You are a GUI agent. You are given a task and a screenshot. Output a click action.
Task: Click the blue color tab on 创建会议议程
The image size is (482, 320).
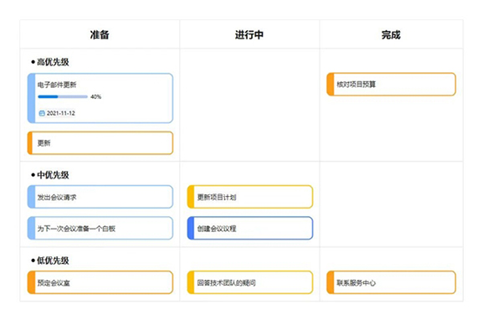tap(191, 228)
